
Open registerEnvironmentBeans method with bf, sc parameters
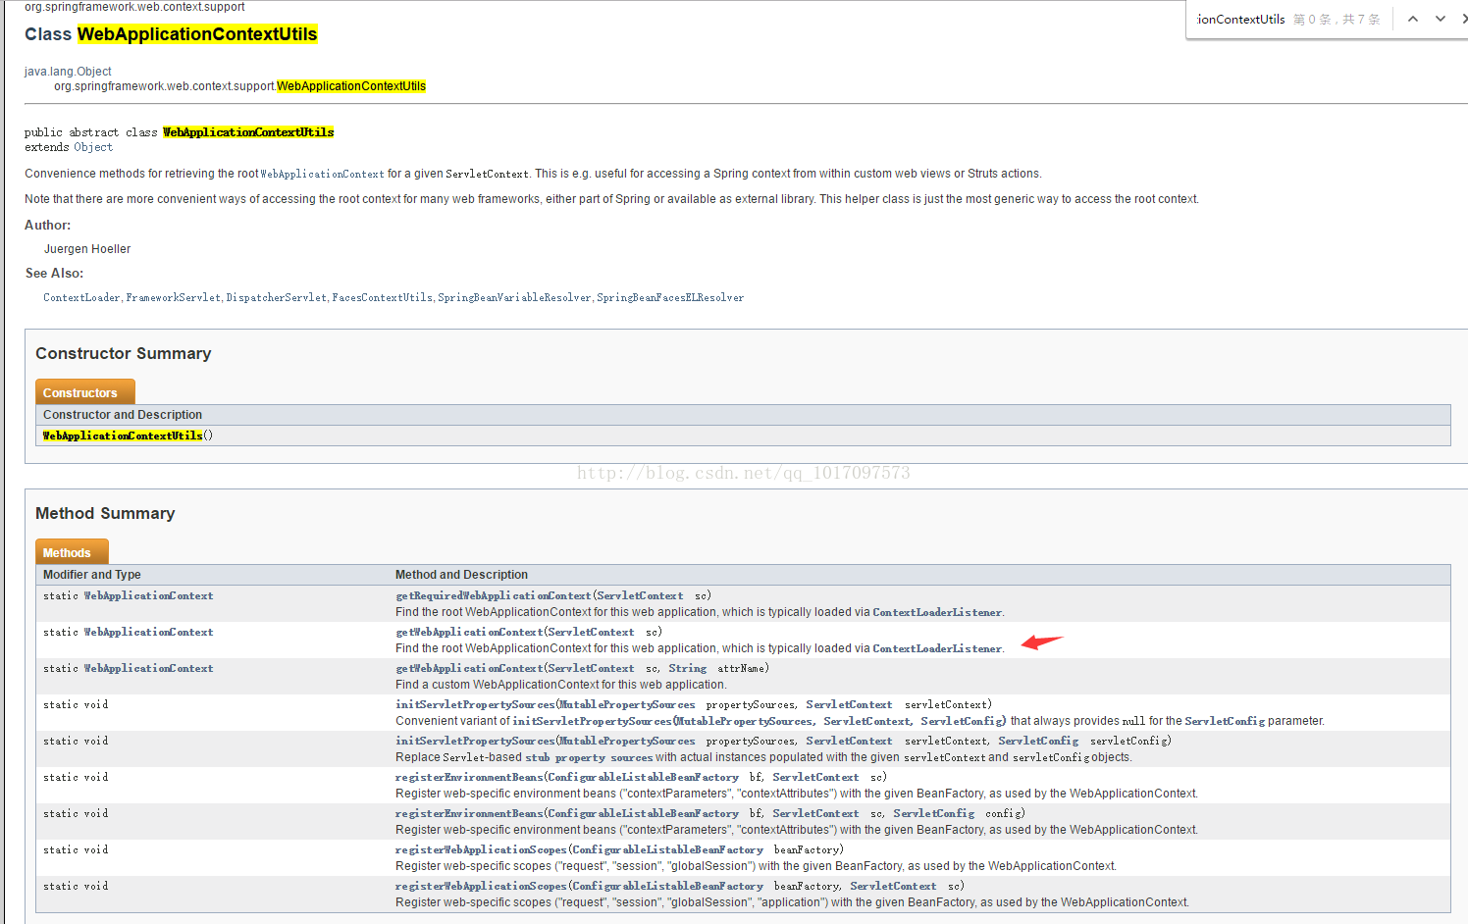coord(469,777)
